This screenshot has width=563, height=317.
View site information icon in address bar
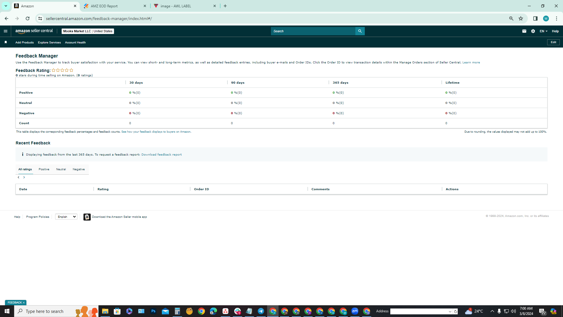(40, 18)
